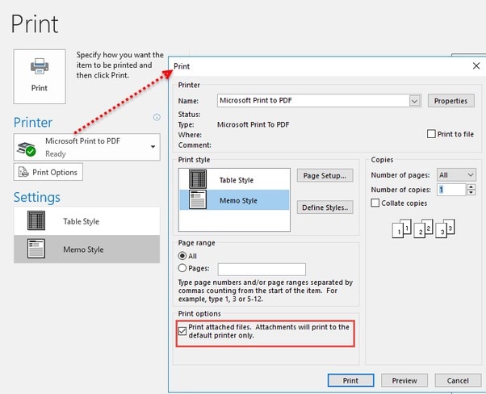Click Define Styles.. button
486x394 pixels.
point(325,207)
